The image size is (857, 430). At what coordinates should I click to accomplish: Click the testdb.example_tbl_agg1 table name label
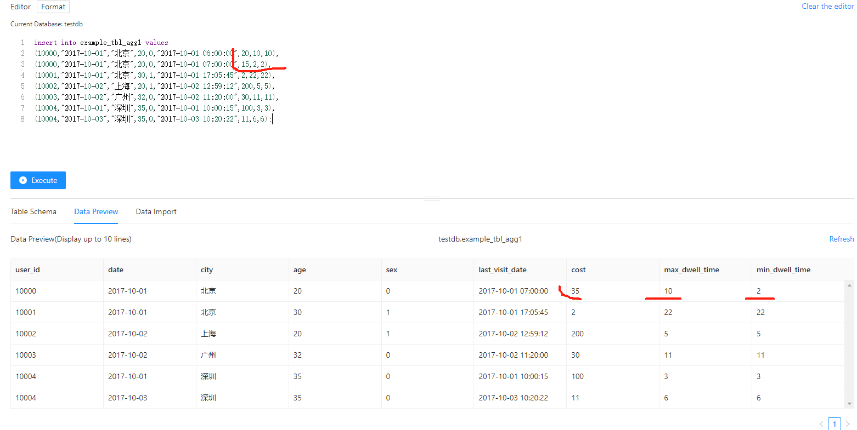coord(480,239)
